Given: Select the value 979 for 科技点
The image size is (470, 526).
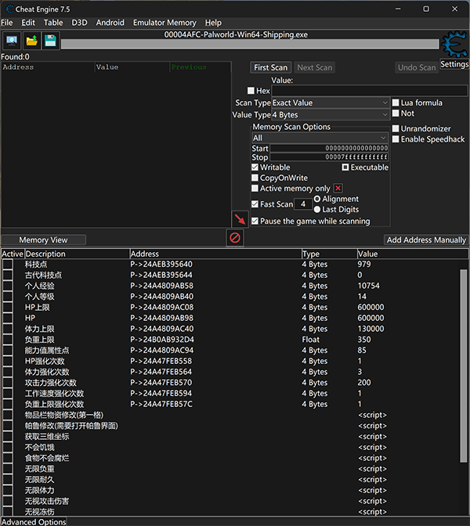Looking at the screenshot, I should 364,265.
